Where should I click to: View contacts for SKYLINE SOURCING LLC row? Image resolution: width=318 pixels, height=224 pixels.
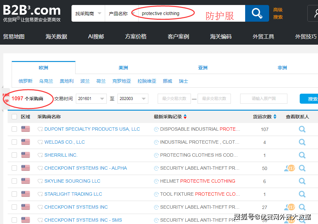[x=302, y=181]
